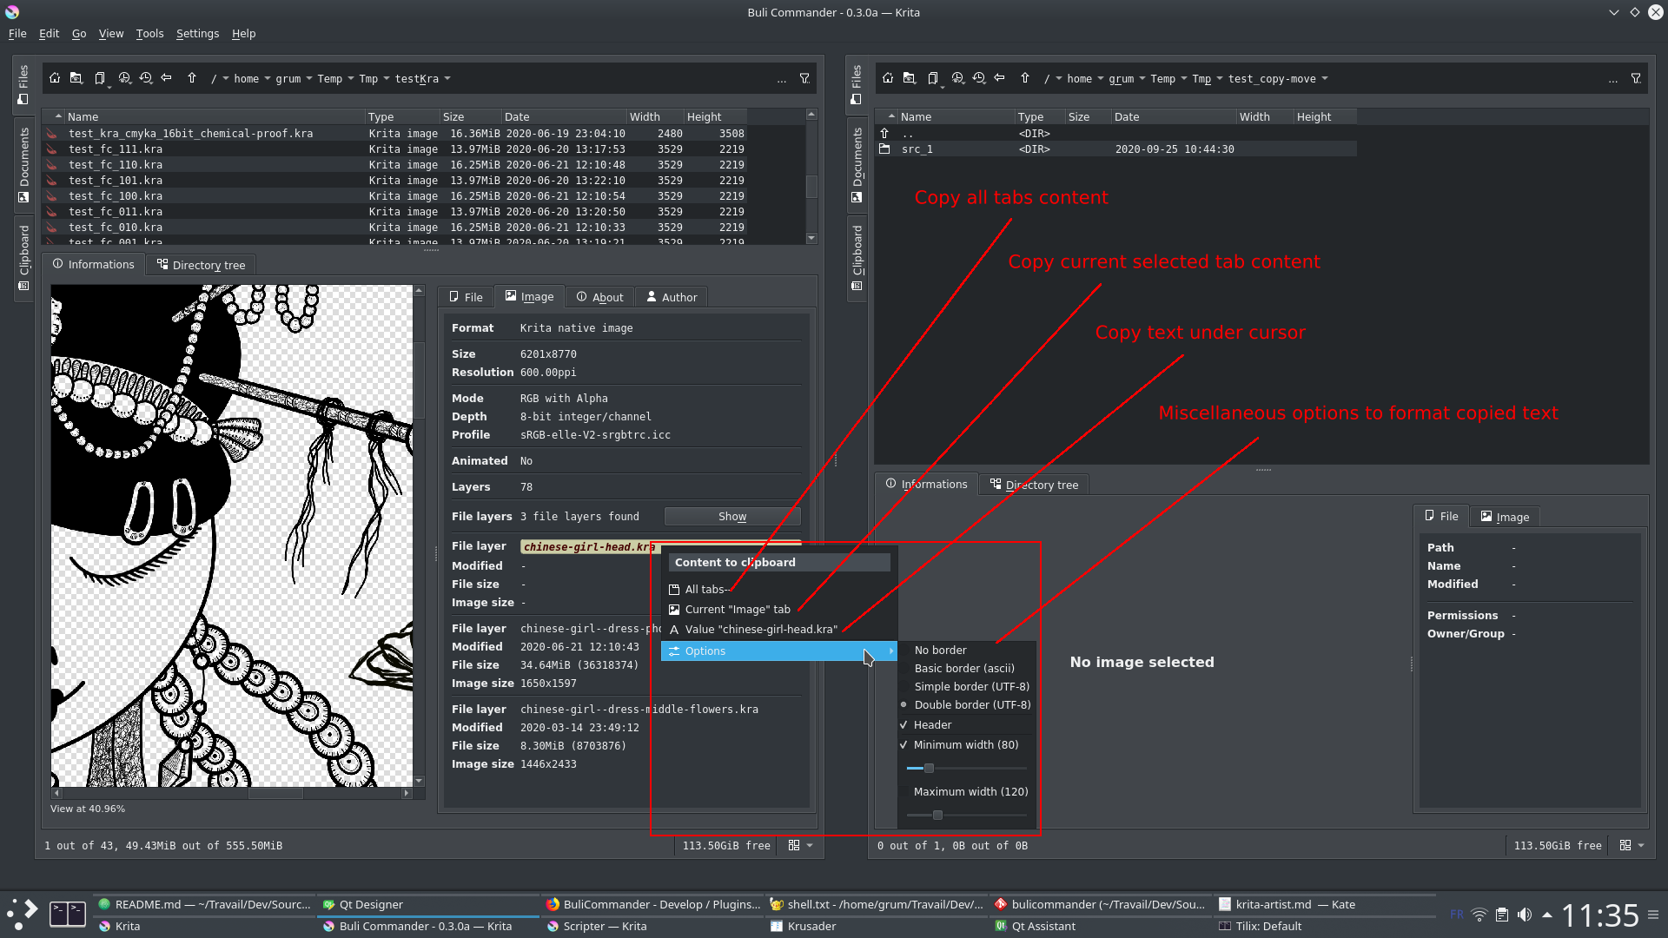Toggle the Header checkbox option
The height and width of the screenshot is (938, 1668).
point(932,724)
